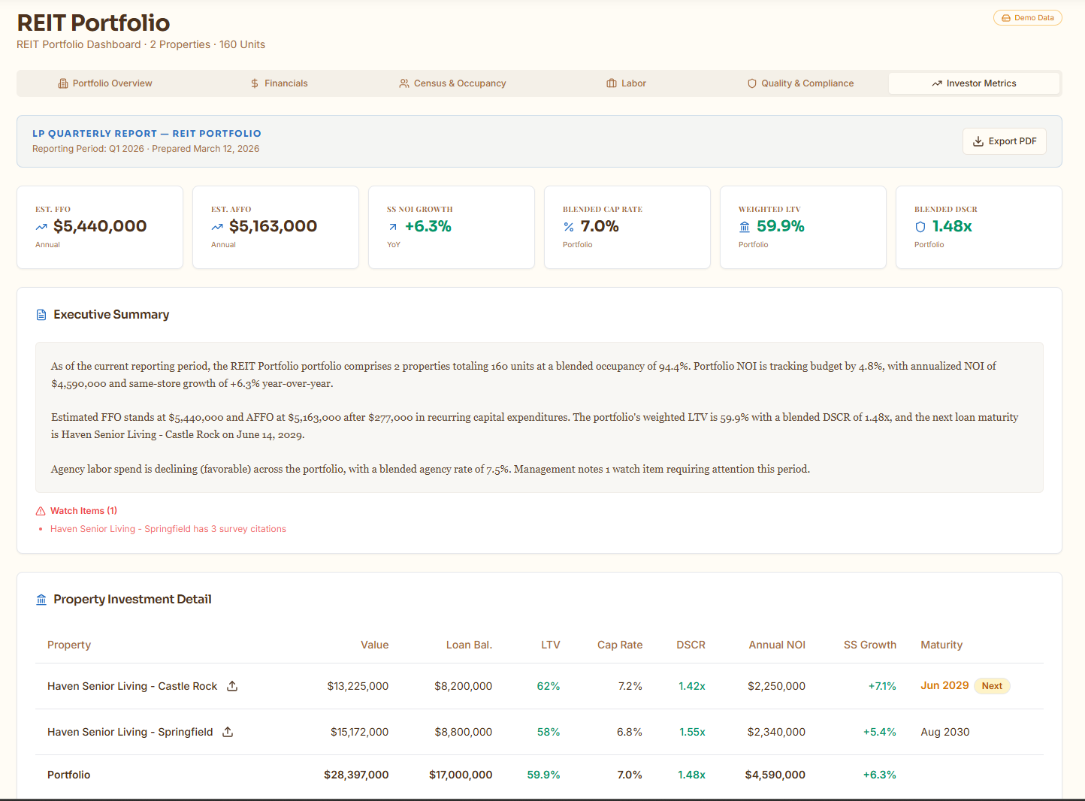Click the percent icon on Blended Cap Rate card
Image resolution: width=1085 pixels, height=801 pixels.
[x=568, y=225]
